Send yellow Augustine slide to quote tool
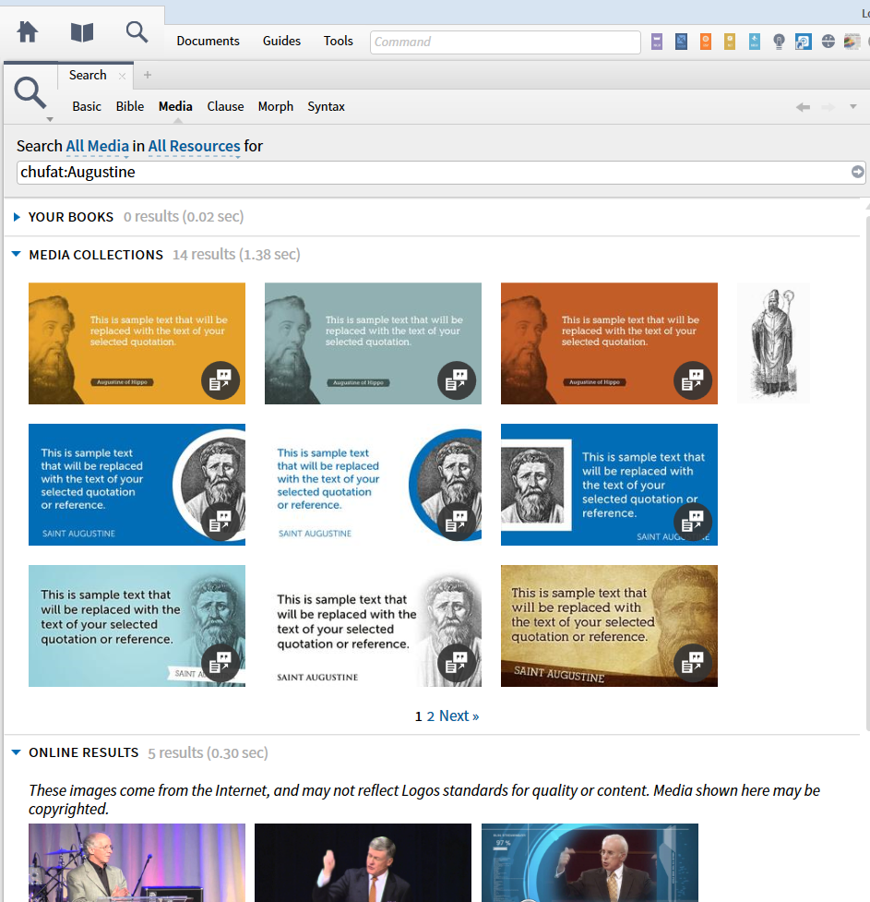 coord(220,380)
